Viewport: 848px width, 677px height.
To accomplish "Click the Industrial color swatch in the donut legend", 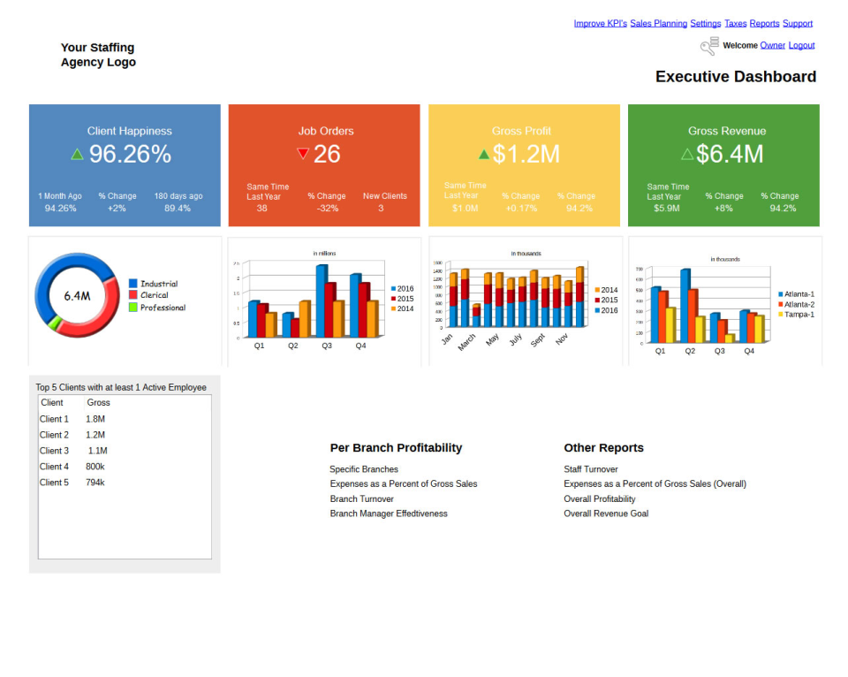I will click(x=135, y=285).
